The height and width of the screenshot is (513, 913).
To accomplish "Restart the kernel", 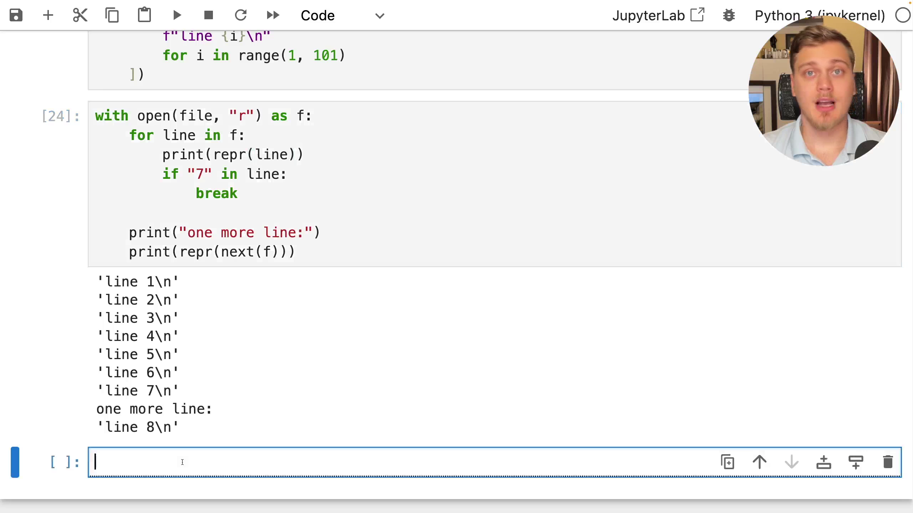I will 241,15.
